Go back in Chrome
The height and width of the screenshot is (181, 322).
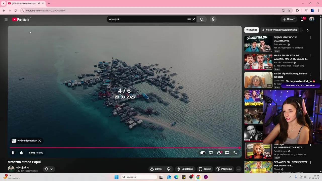tap(4, 11)
